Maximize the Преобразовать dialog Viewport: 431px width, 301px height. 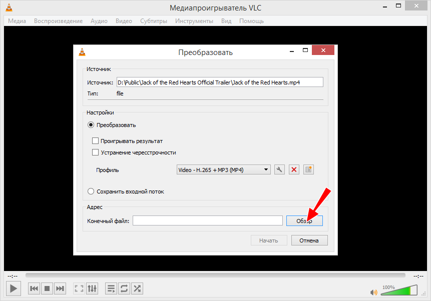pos(305,50)
